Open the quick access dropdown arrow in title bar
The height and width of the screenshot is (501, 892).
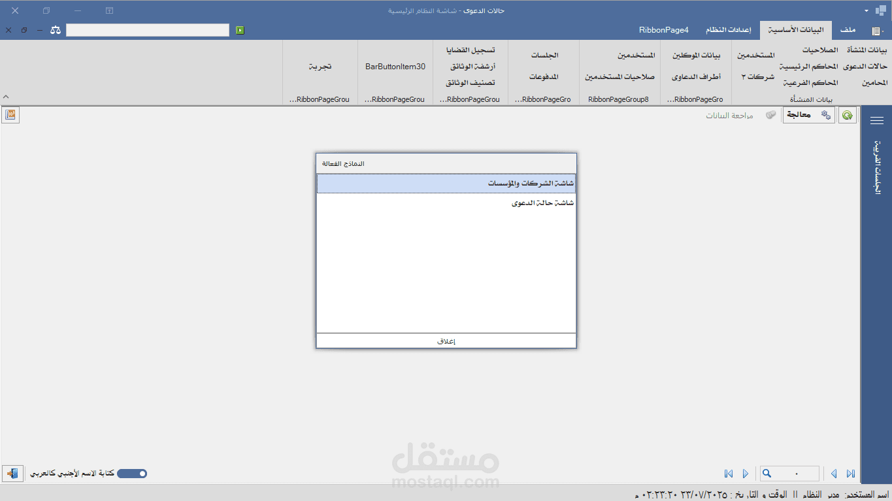[x=867, y=11]
